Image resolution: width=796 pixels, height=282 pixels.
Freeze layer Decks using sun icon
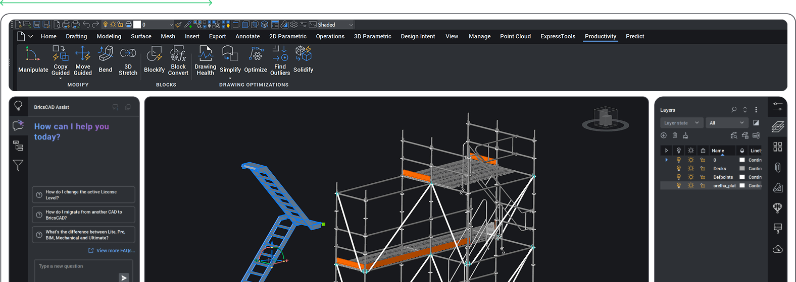pyautogui.click(x=690, y=169)
